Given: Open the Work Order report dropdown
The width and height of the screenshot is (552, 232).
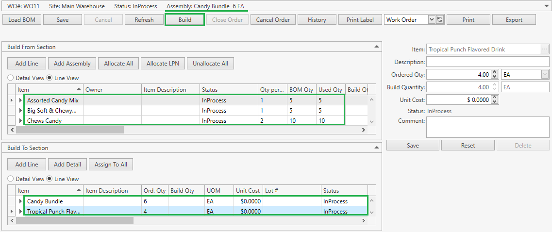Looking at the screenshot, I should (x=432, y=20).
